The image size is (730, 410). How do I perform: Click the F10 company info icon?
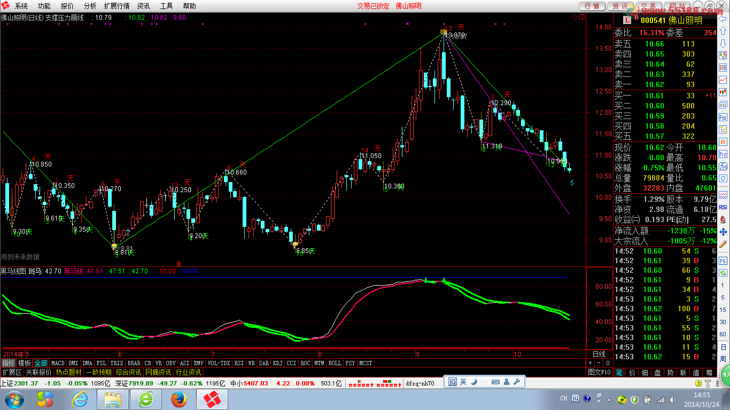(x=723, y=117)
